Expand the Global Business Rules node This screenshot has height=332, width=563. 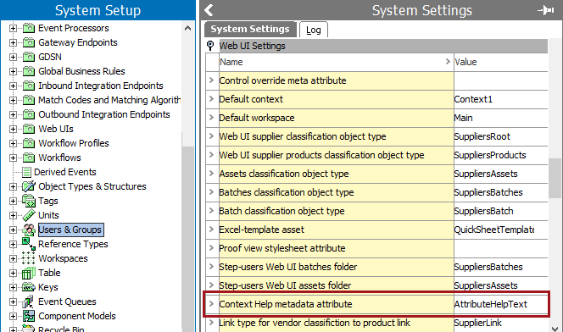13,71
